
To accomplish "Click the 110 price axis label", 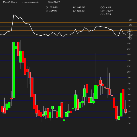I will click(129, 123).
